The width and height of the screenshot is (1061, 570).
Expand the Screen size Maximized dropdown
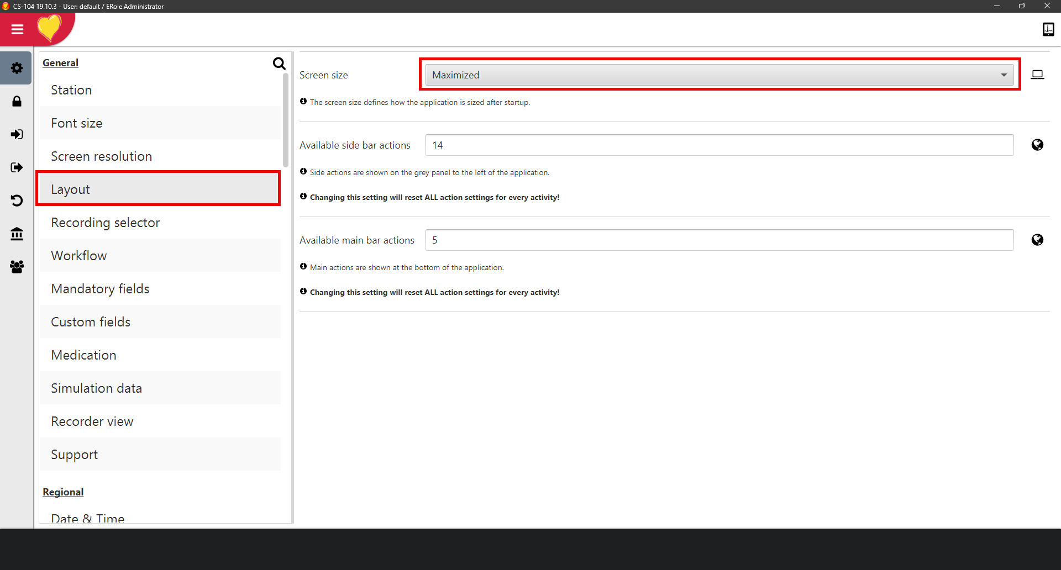tap(719, 75)
